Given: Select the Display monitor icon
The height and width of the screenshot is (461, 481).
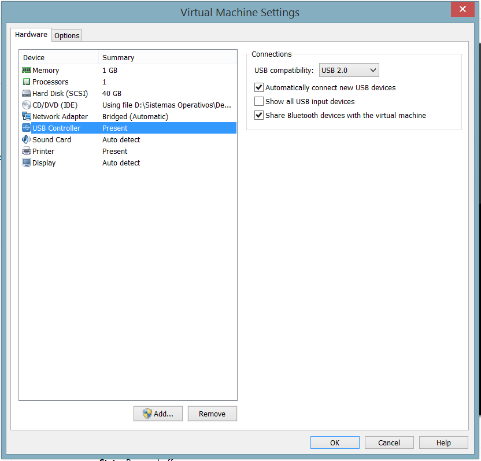Looking at the screenshot, I should click(x=27, y=163).
